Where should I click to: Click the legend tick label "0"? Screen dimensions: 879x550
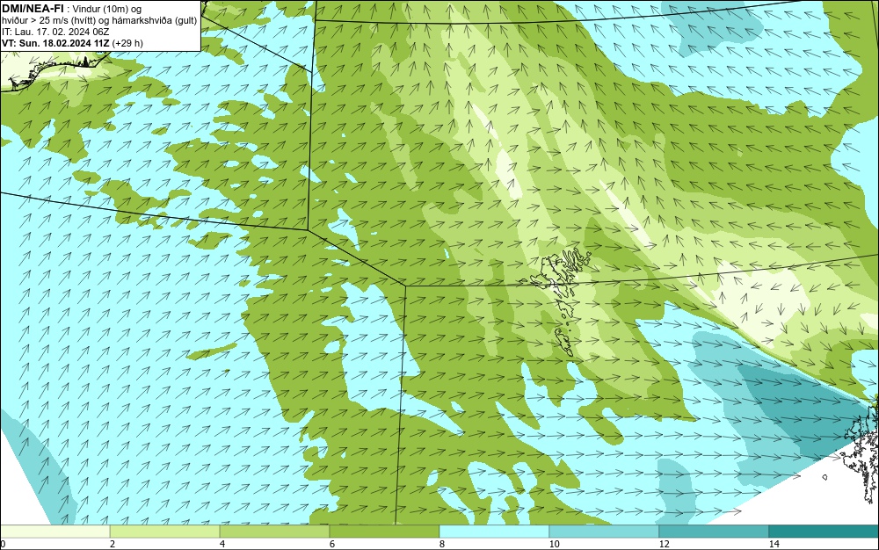[x=3, y=545]
